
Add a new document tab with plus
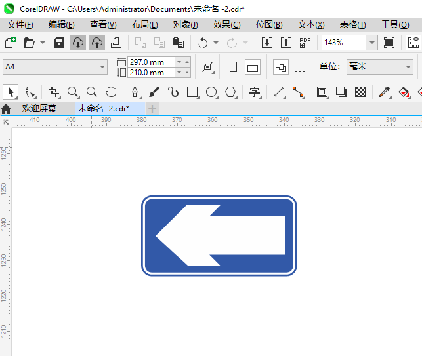(x=152, y=109)
